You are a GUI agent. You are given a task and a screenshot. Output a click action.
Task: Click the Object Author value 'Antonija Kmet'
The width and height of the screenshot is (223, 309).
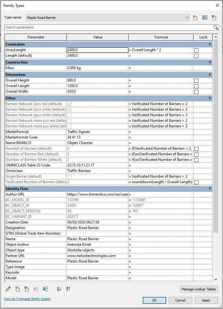coord(79,244)
